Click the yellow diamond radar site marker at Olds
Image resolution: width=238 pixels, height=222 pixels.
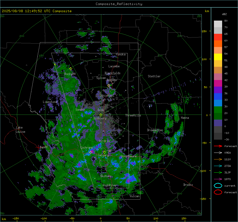pos(101,115)
